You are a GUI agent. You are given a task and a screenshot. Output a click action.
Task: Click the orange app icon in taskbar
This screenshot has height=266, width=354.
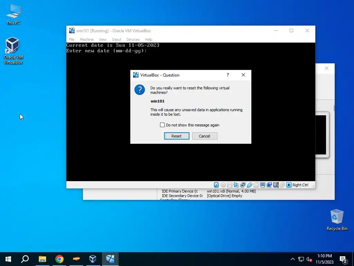point(76,259)
